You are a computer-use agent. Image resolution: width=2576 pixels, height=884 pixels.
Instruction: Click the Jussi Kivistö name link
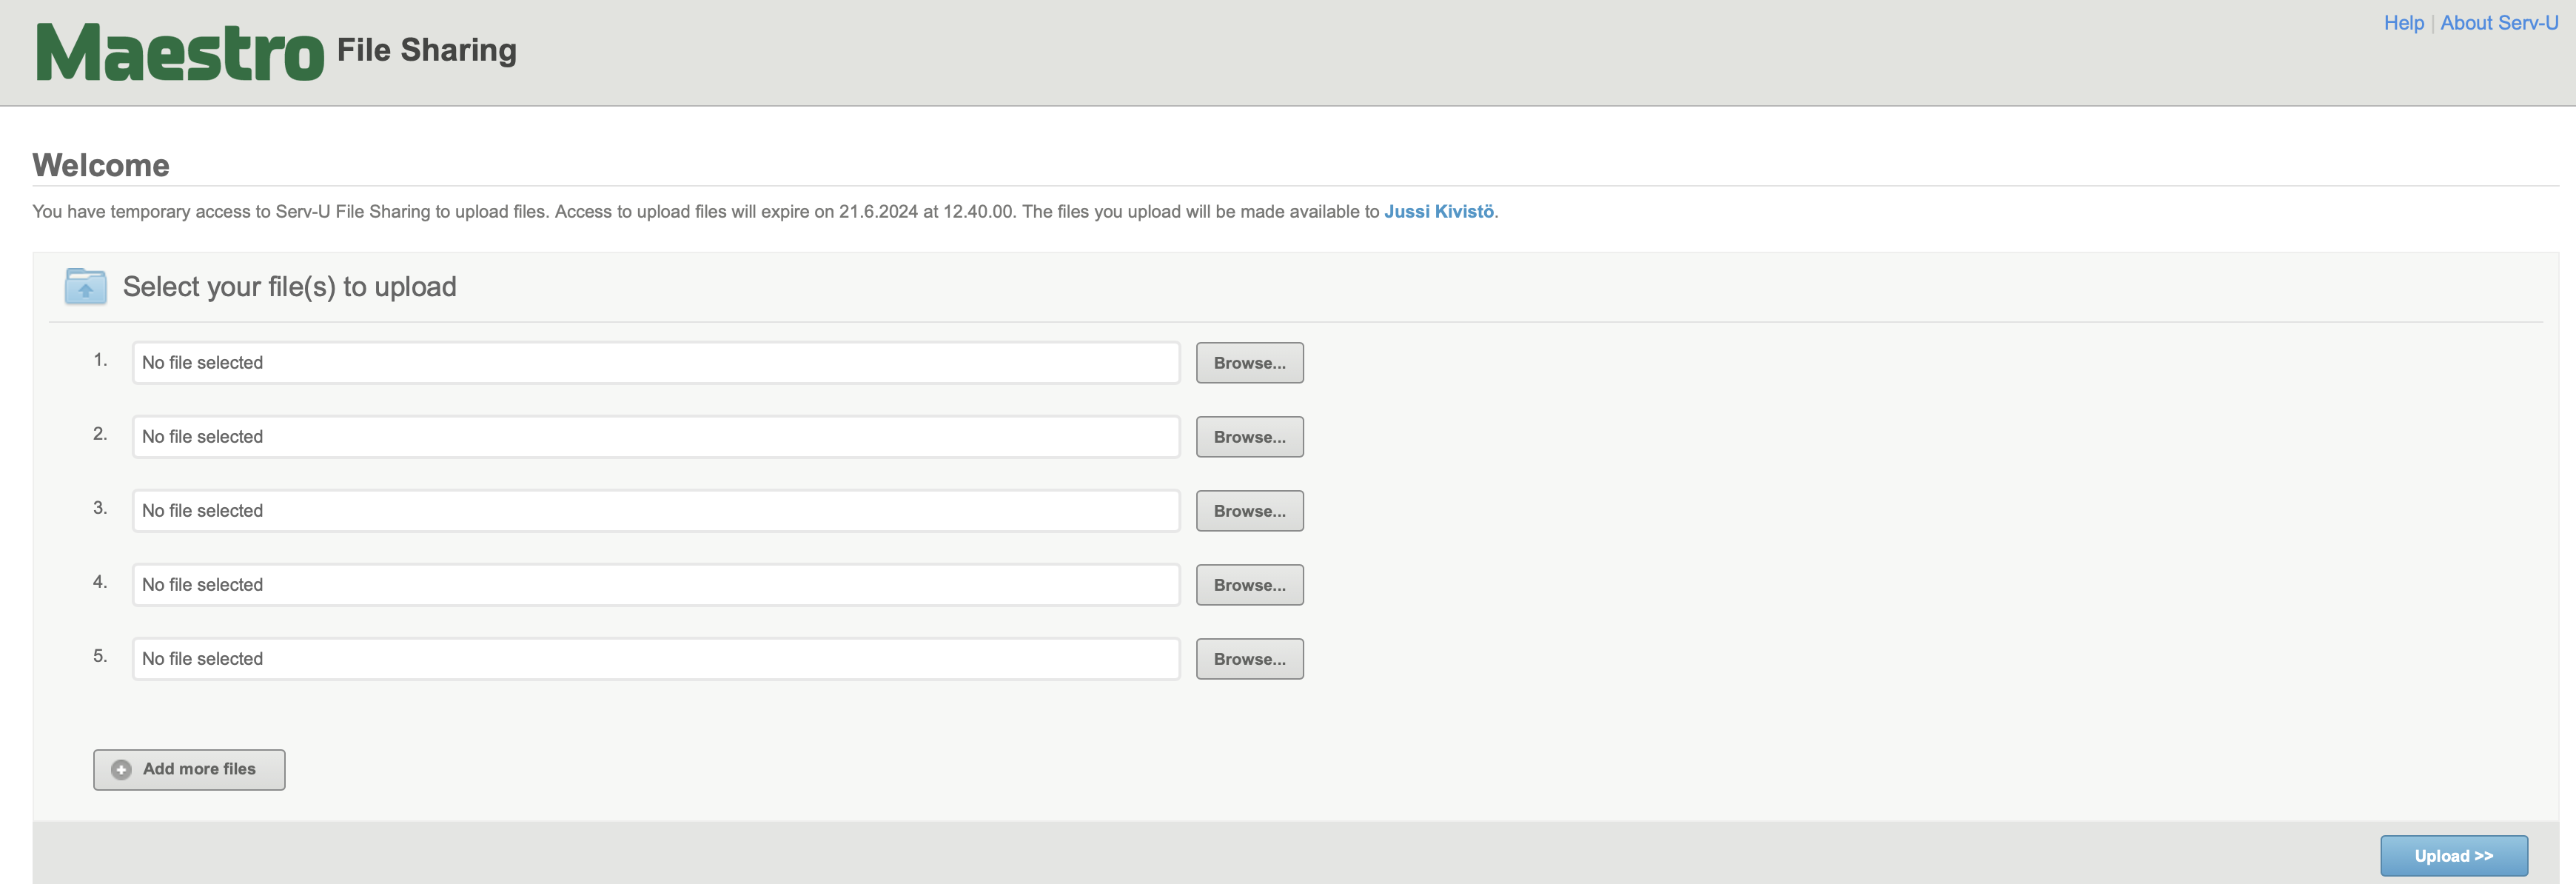click(x=1438, y=212)
